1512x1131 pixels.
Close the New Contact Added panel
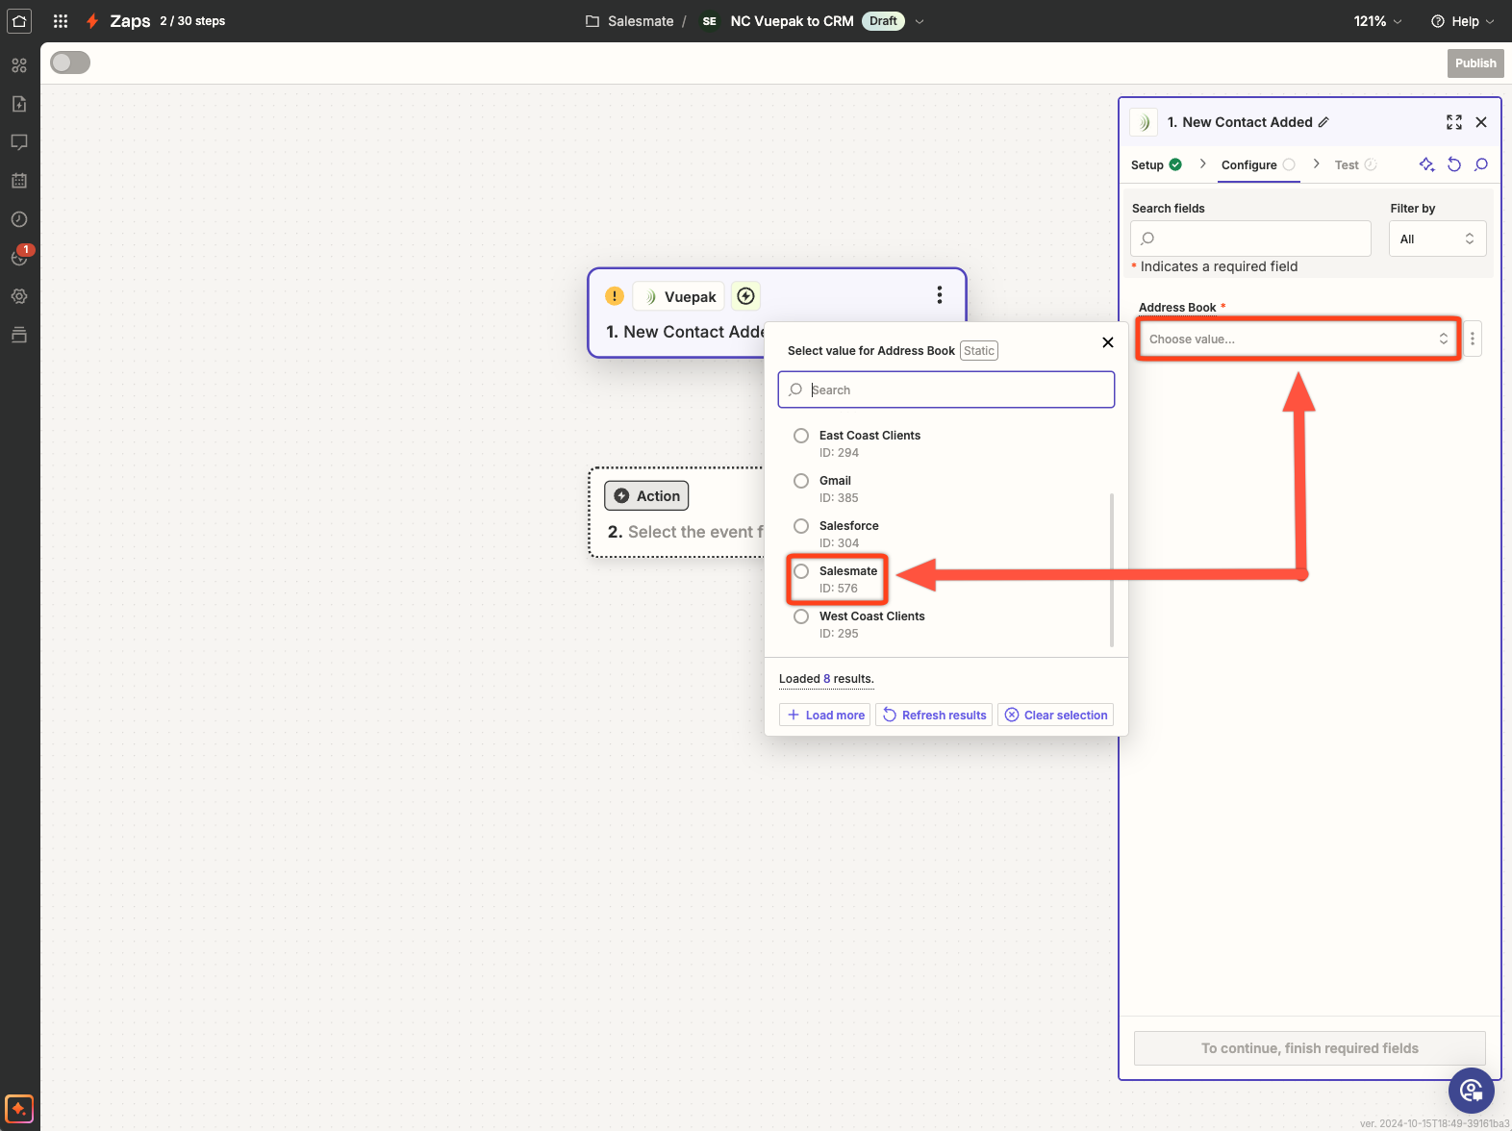(1481, 122)
